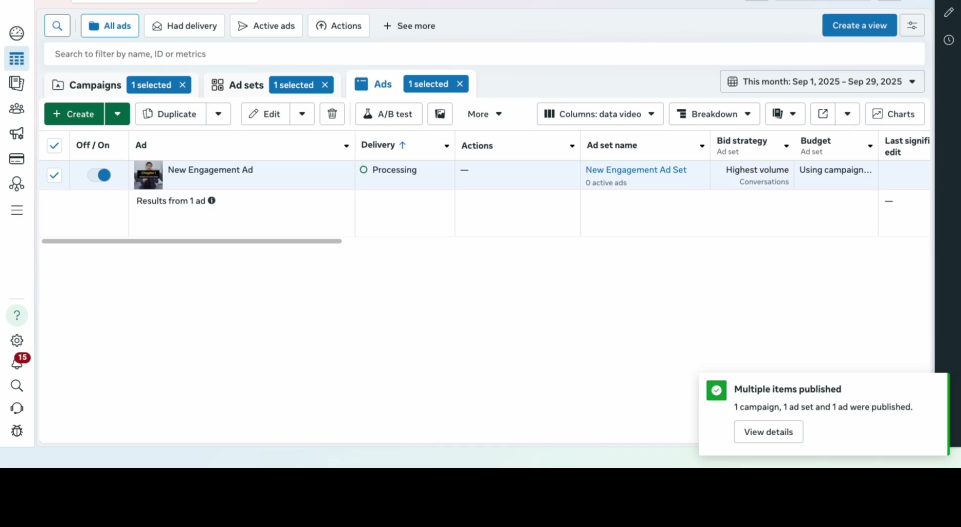Click the horizontal scrollbar under the table
This screenshot has height=527, width=961.
point(191,241)
